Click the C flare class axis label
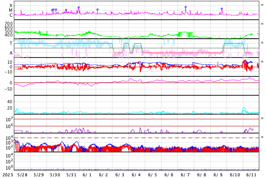266x178 pixels. click(11, 15)
